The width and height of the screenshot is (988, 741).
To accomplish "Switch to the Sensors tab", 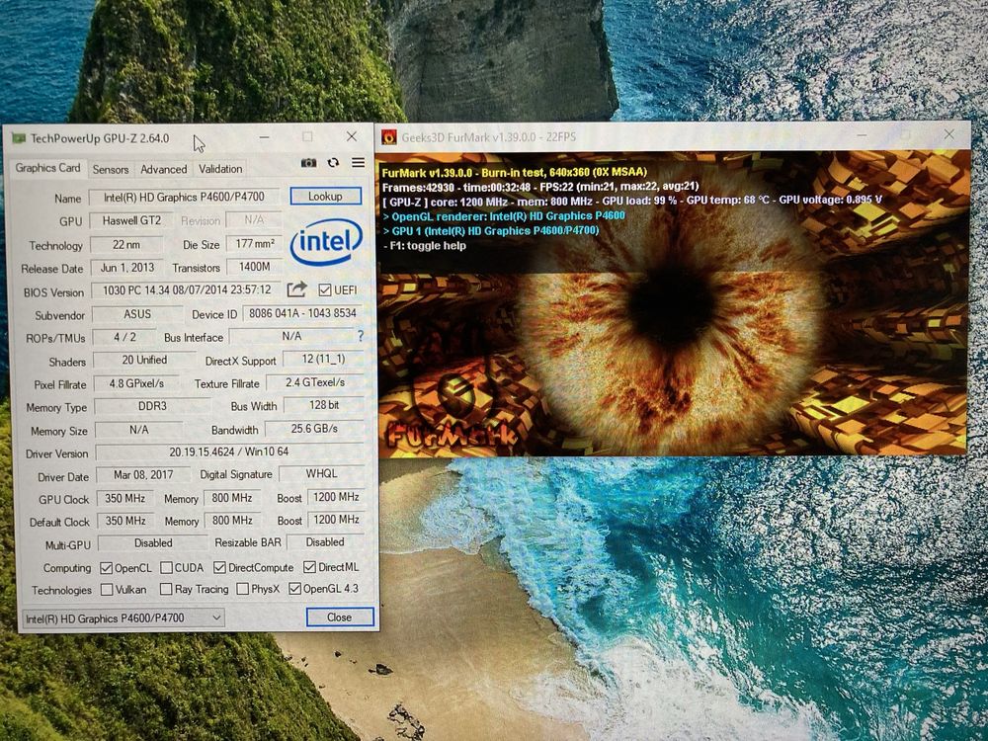I will [x=111, y=170].
